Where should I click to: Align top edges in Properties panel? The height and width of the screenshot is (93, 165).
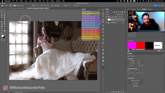pyautogui.click(x=137, y=73)
